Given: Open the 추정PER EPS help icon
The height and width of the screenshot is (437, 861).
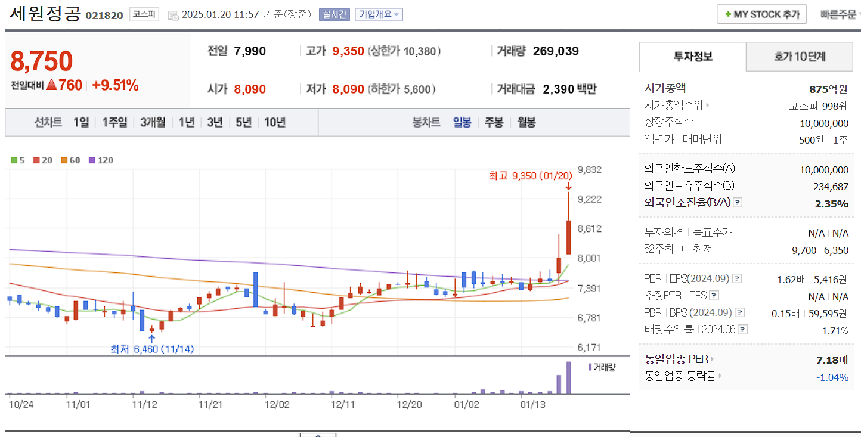Looking at the screenshot, I should [x=713, y=295].
